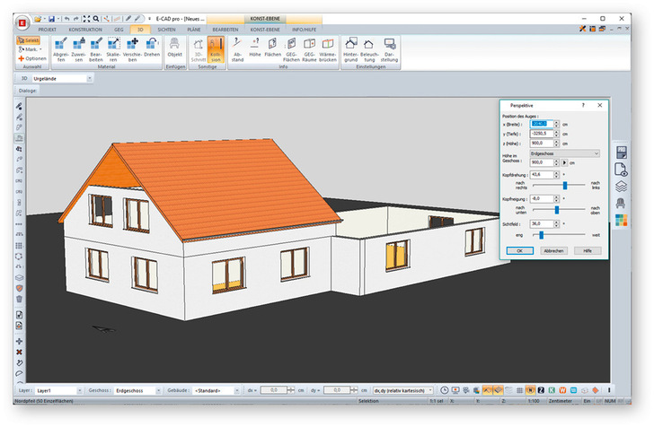
Task: Open the Urgelände dropdown
Action: [90, 78]
